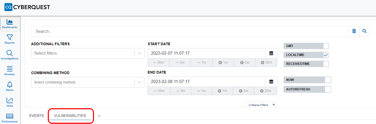Add 30m to the start date
The width and height of the screenshot is (376, 124).
[x=266, y=63]
